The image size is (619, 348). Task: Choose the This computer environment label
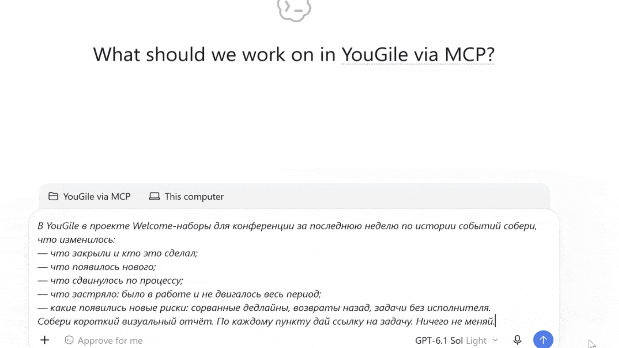(194, 197)
